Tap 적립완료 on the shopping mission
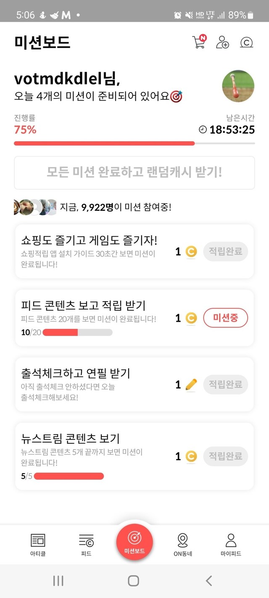Screen dimensions: 269x598 tap(226, 252)
